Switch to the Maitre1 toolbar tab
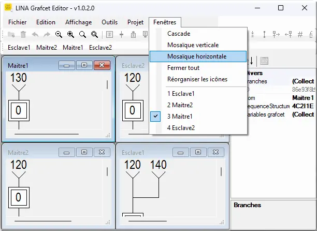This screenshot has height=231, width=317. pos(73,48)
